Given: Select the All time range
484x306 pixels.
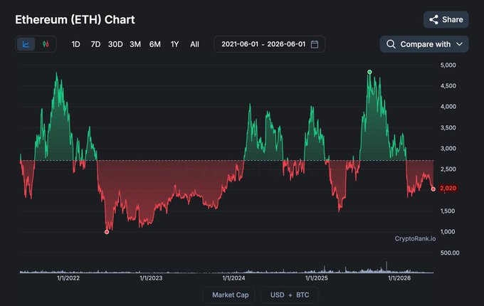Looking at the screenshot, I should [x=194, y=44].
